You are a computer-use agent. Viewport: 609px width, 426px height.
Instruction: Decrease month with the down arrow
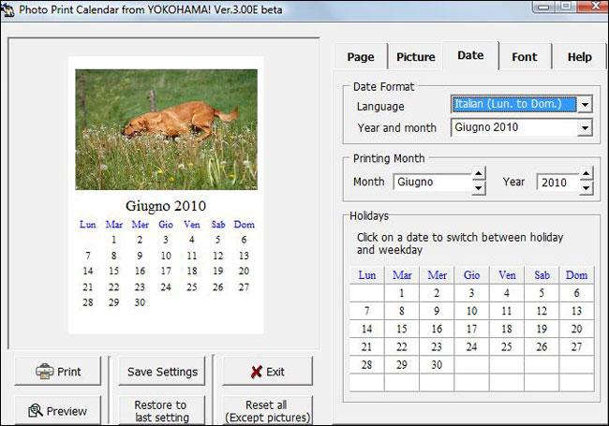click(479, 188)
